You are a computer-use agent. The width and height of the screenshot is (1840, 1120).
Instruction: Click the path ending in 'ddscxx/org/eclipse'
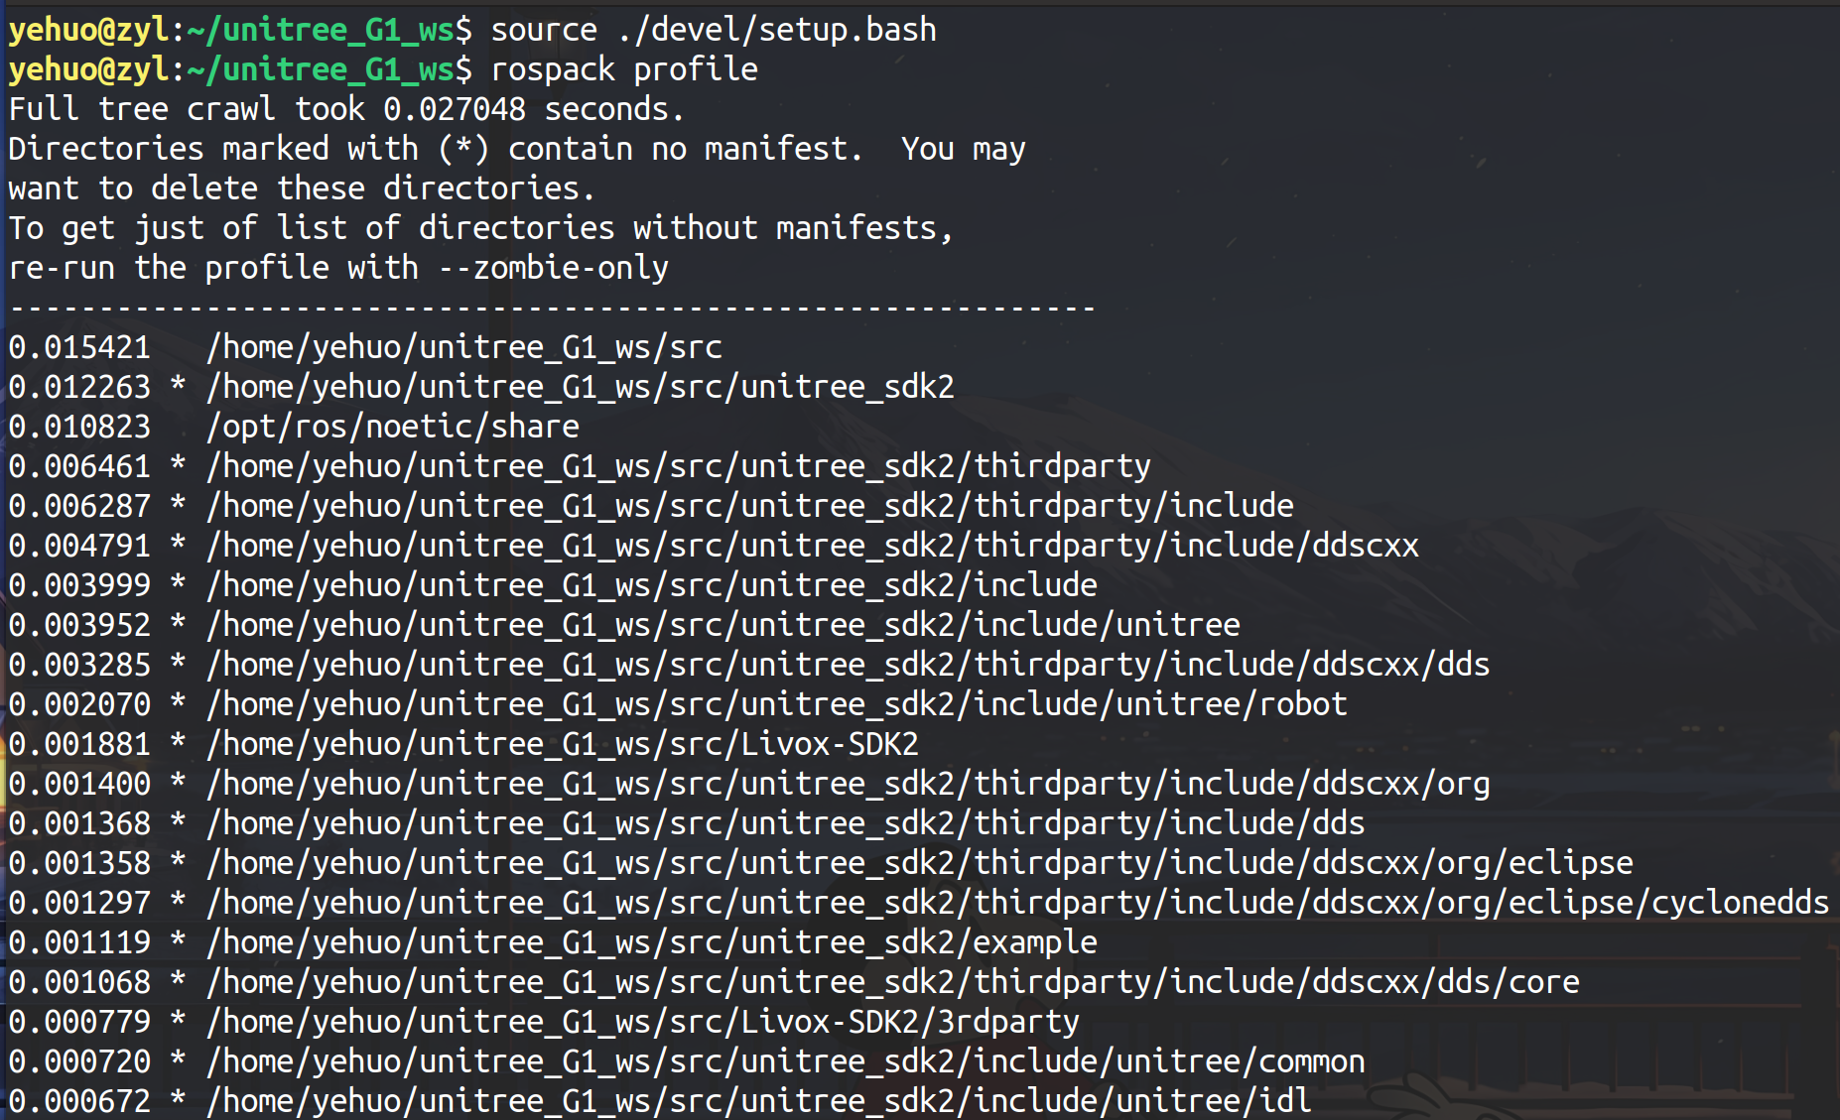920,863
